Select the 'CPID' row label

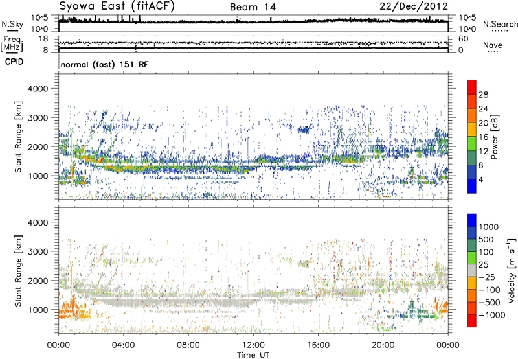(14, 62)
